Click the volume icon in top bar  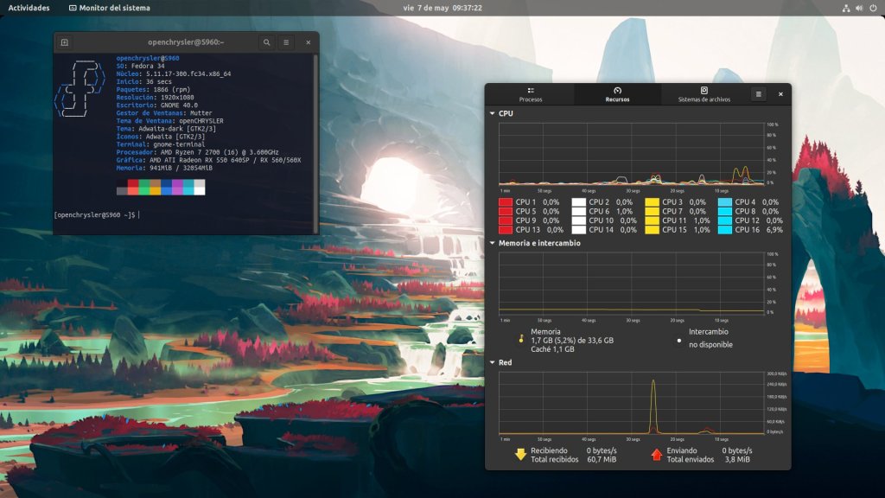860,8
